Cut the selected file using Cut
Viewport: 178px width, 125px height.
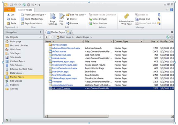11,15
